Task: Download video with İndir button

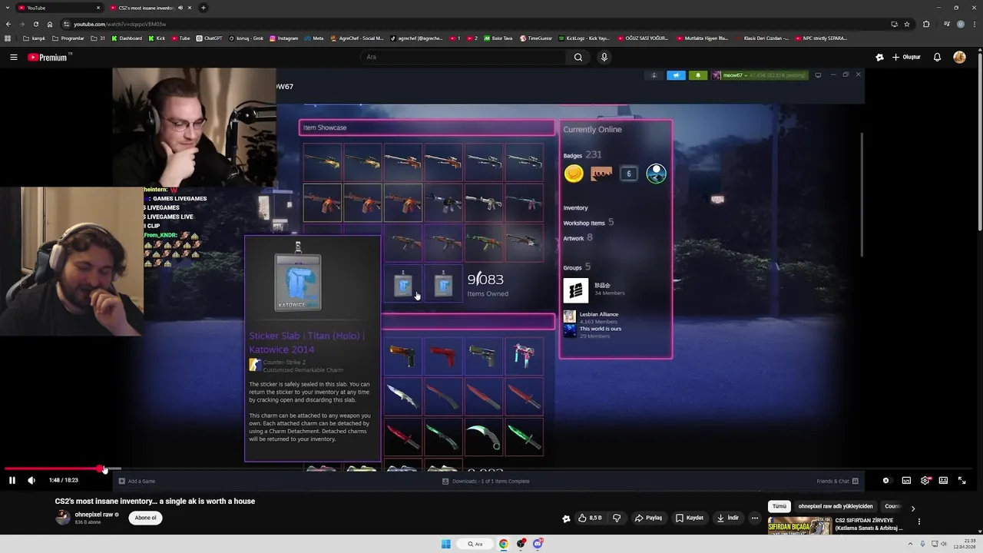Action: point(727,518)
